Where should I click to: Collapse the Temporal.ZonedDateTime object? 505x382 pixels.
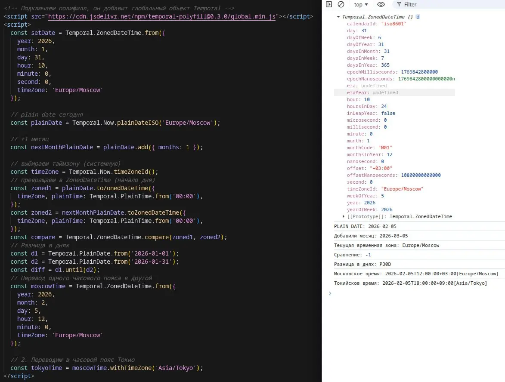(x=338, y=17)
